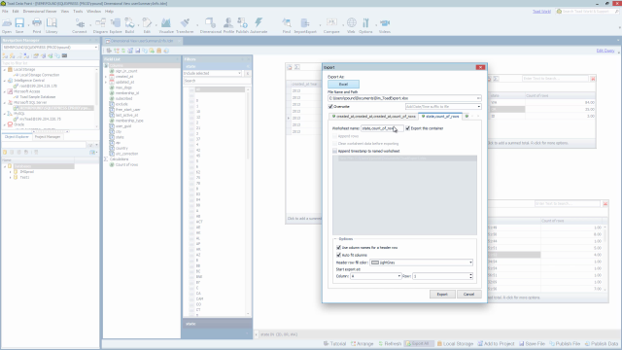Click the Open toolbar icon
Viewport: 622px width, 350px height.
(x=7, y=25)
